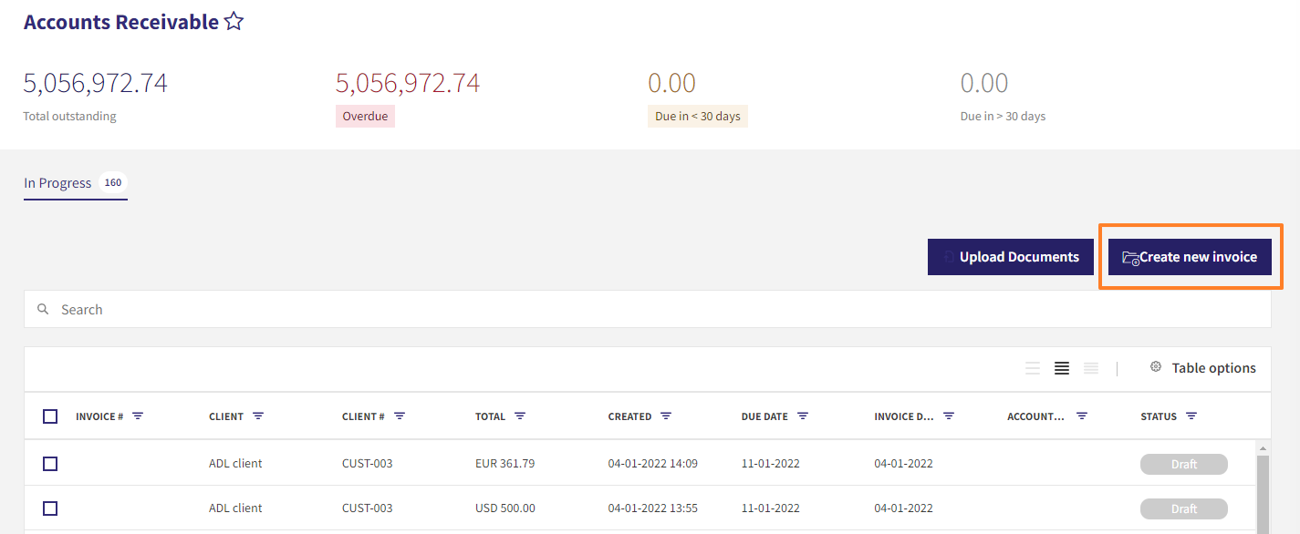1300x534 pixels.
Task: Open ACCOUNT... column filter icon
Action: [1082, 416]
